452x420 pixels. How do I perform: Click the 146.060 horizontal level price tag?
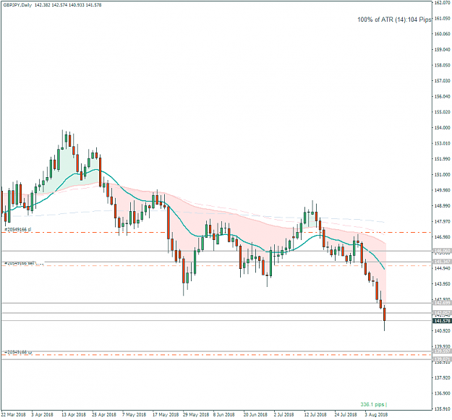coord(442,251)
